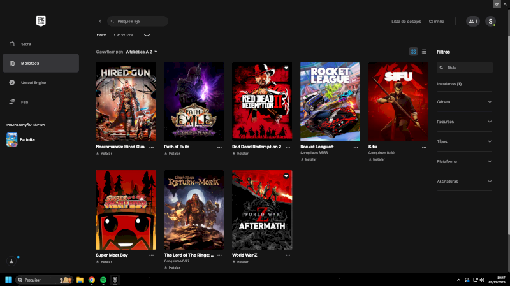Viewport: 510px width, 286px height.
Task: Open the account profile avatar
Action: [x=490, y=21]
